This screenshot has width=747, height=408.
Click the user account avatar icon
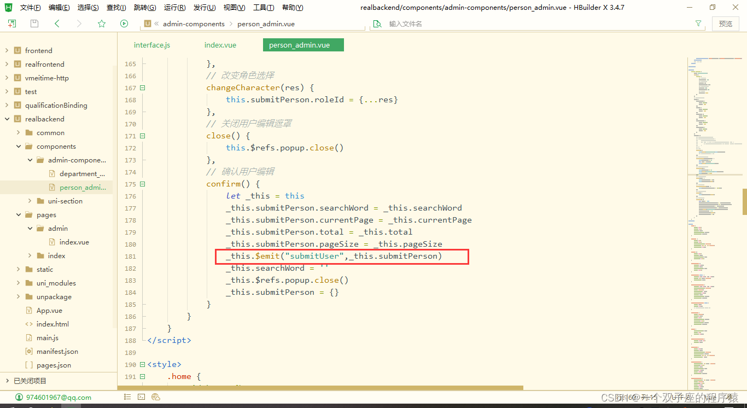tap(19, 397)
